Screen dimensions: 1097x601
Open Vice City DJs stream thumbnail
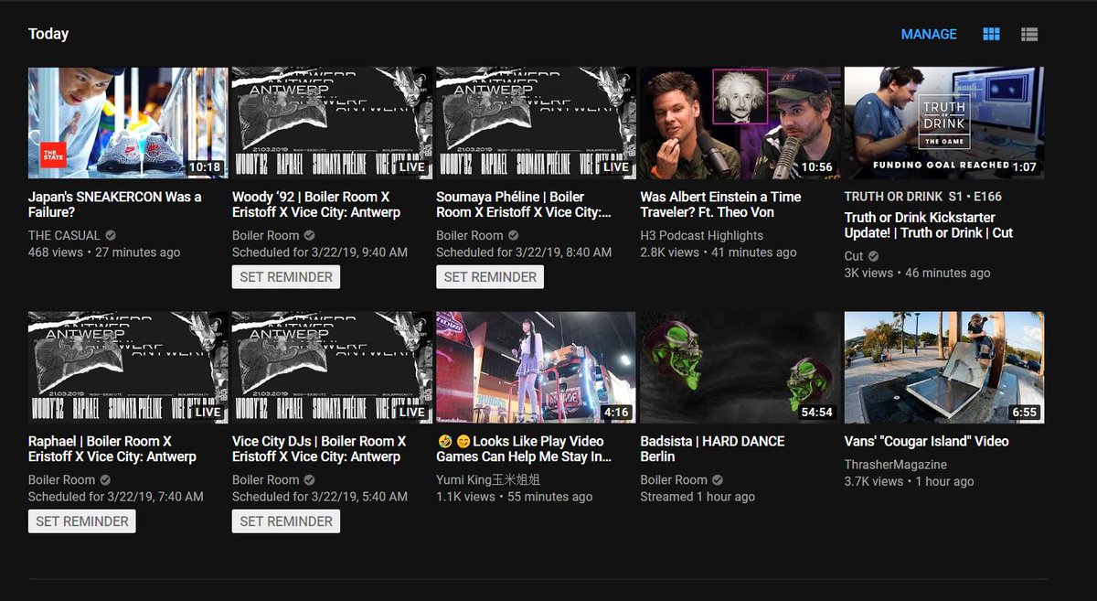point(332,367)
